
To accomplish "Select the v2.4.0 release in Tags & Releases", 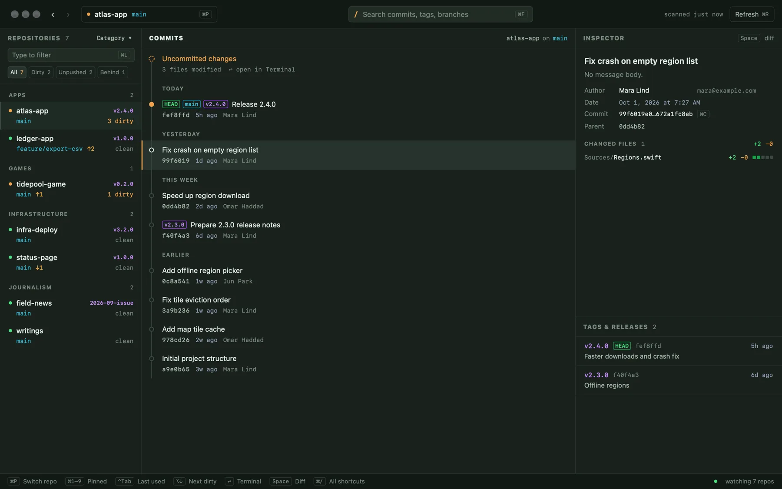I will [679, 351].
